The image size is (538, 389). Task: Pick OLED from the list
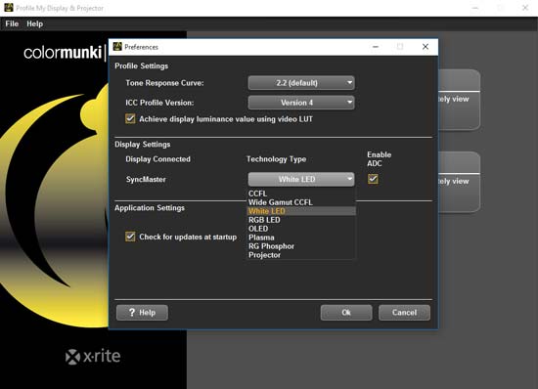(x=301, y=229)
